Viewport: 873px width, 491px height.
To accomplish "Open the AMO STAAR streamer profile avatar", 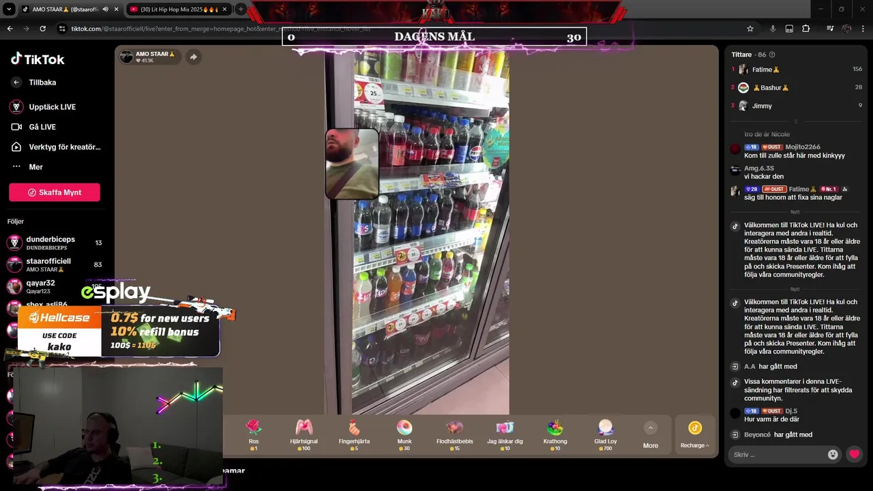I will [126, 57].
